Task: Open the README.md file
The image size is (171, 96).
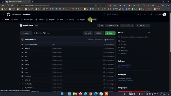Action: point(29,88)
